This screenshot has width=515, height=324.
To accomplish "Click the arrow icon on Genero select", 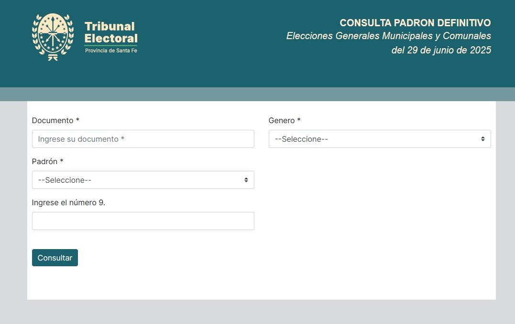I will [482, 139].
